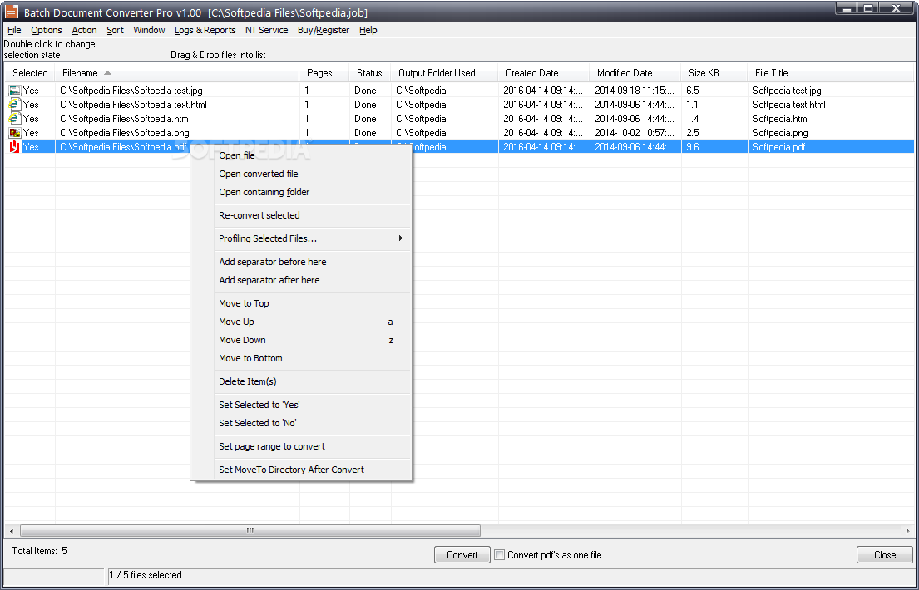Screen dimensions: 919x590
Task: Click size value '6.5' in Size KB
Action: point(692,91)
